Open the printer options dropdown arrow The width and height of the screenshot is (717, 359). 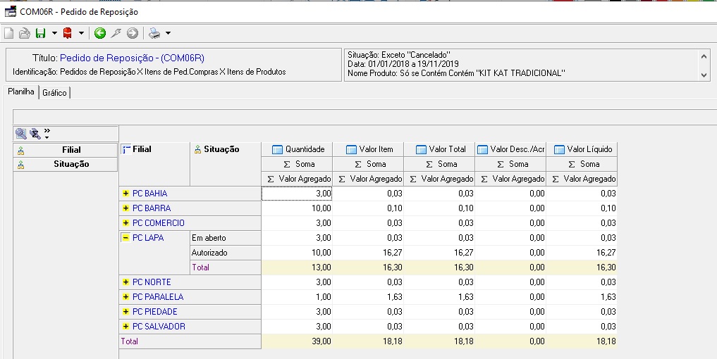click(168, 33)
